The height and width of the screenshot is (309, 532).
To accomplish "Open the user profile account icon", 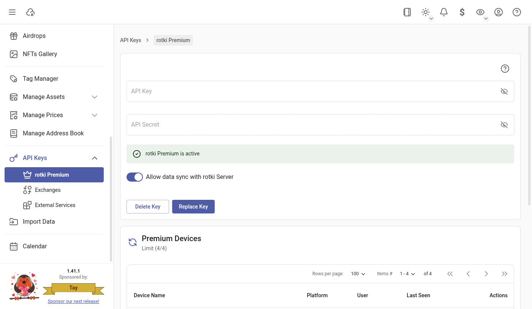I will click(499, 12).
